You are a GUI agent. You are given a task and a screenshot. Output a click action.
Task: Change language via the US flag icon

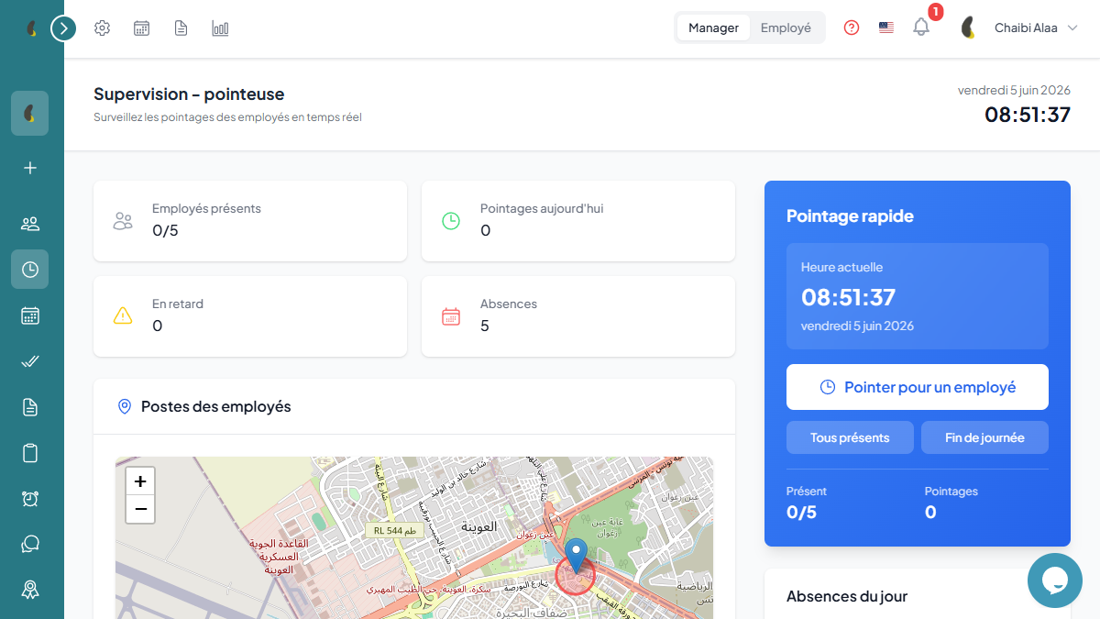[886, 28]
